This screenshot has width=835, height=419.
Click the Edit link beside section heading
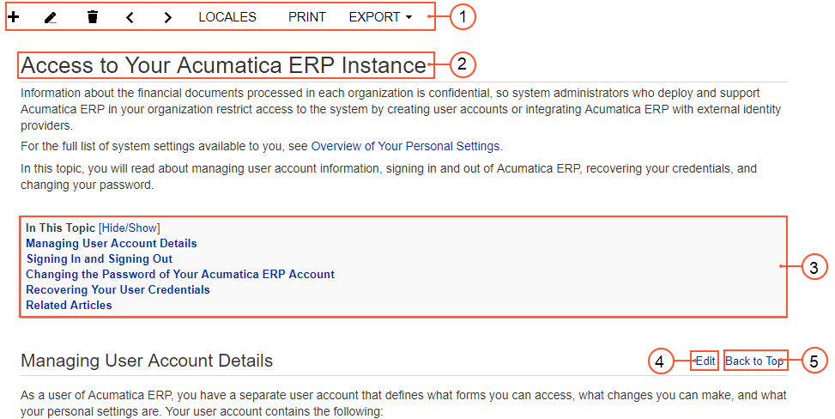[x=705, y=361]
